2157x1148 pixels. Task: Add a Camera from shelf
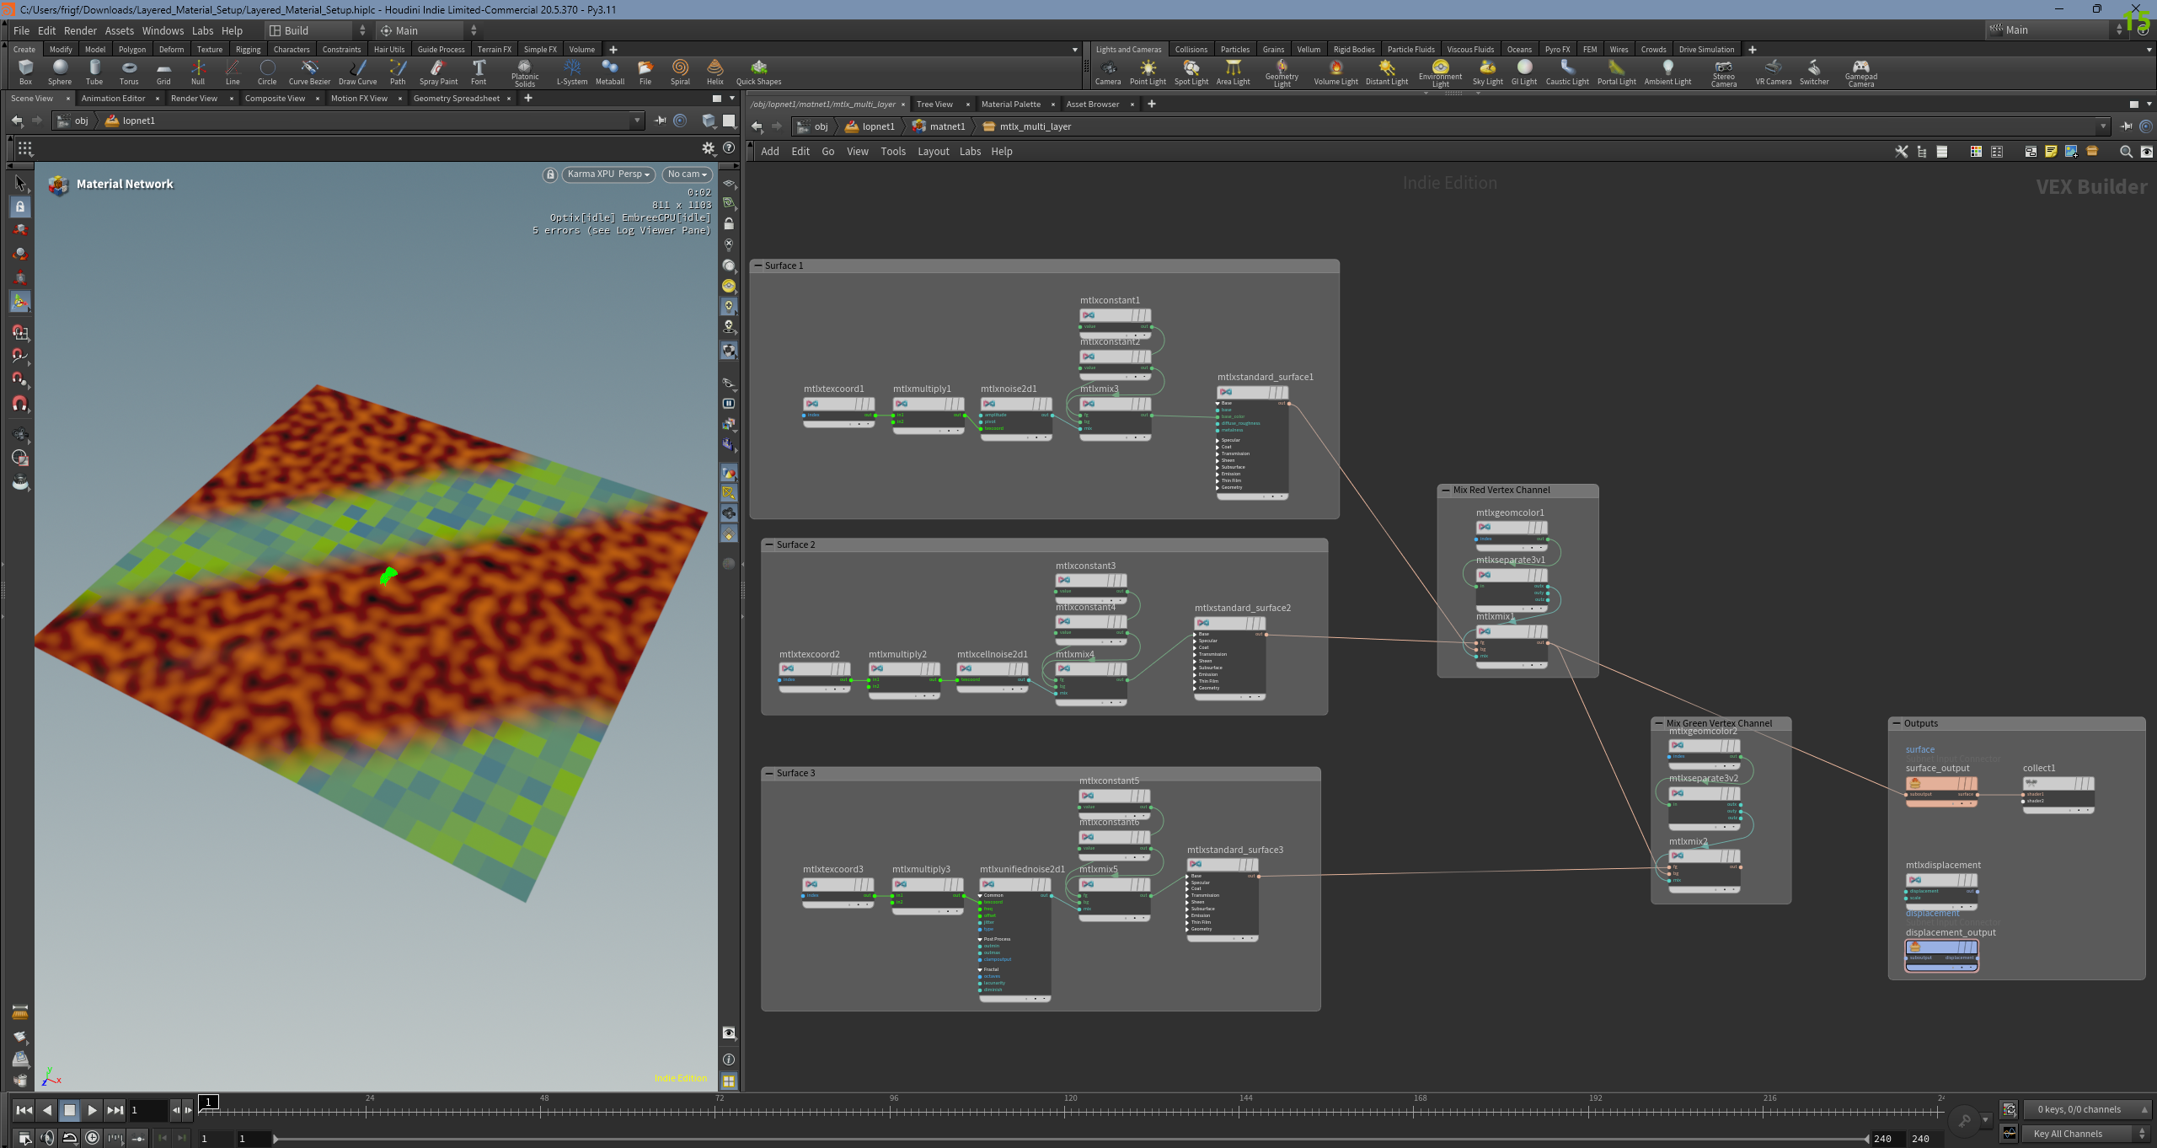click(1107, 72)
